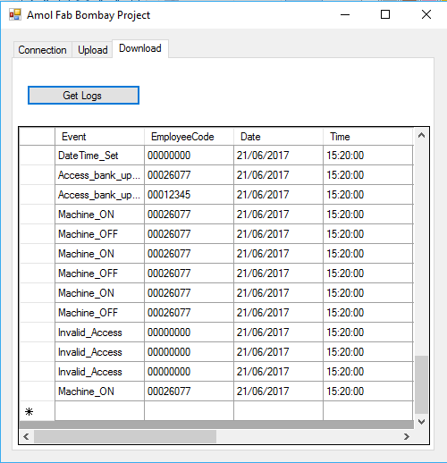Maximize the Amol Fab Bombay Project window

[385, 14]
